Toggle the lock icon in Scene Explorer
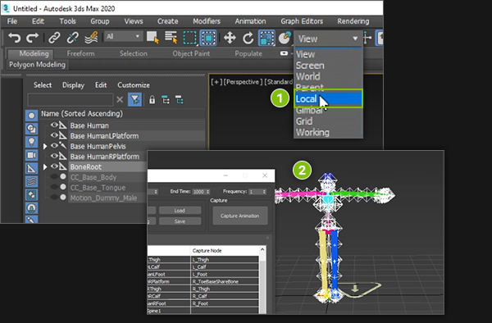 pyautogui.click(x=152, y=100)
